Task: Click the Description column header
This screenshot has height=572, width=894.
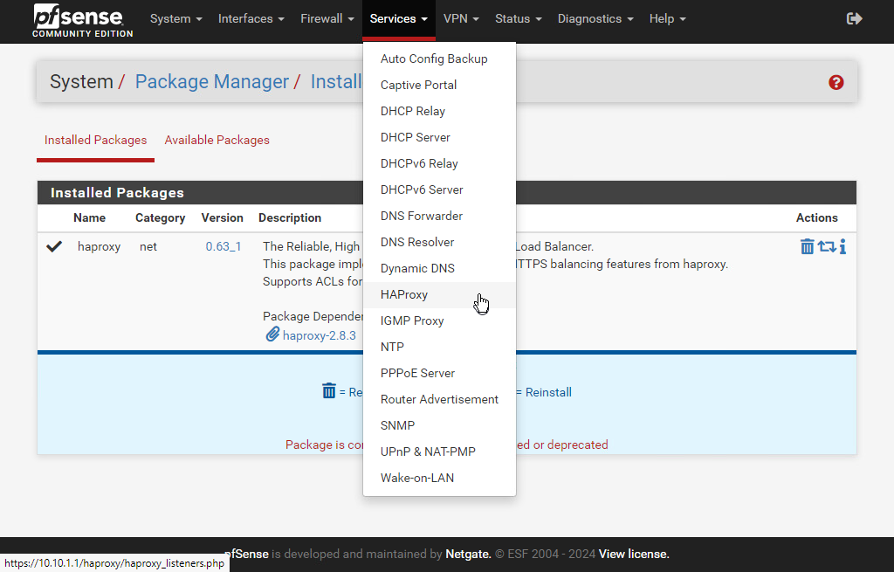Action: [x=290, y=217]
